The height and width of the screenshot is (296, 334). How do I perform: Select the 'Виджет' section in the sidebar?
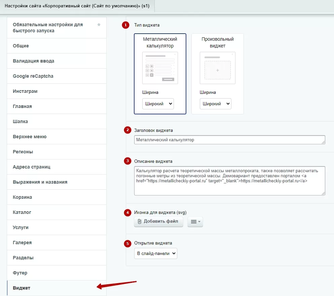57,288
